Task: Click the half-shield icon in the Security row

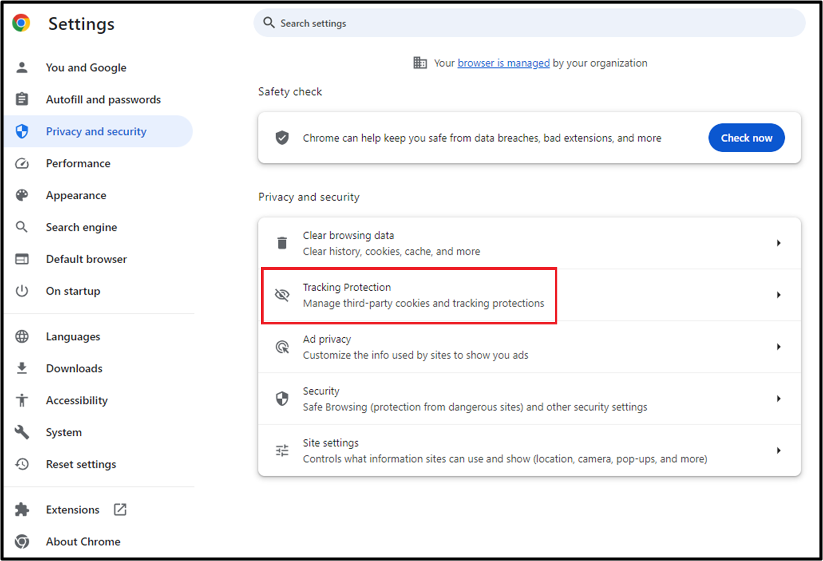Action: 282,399
